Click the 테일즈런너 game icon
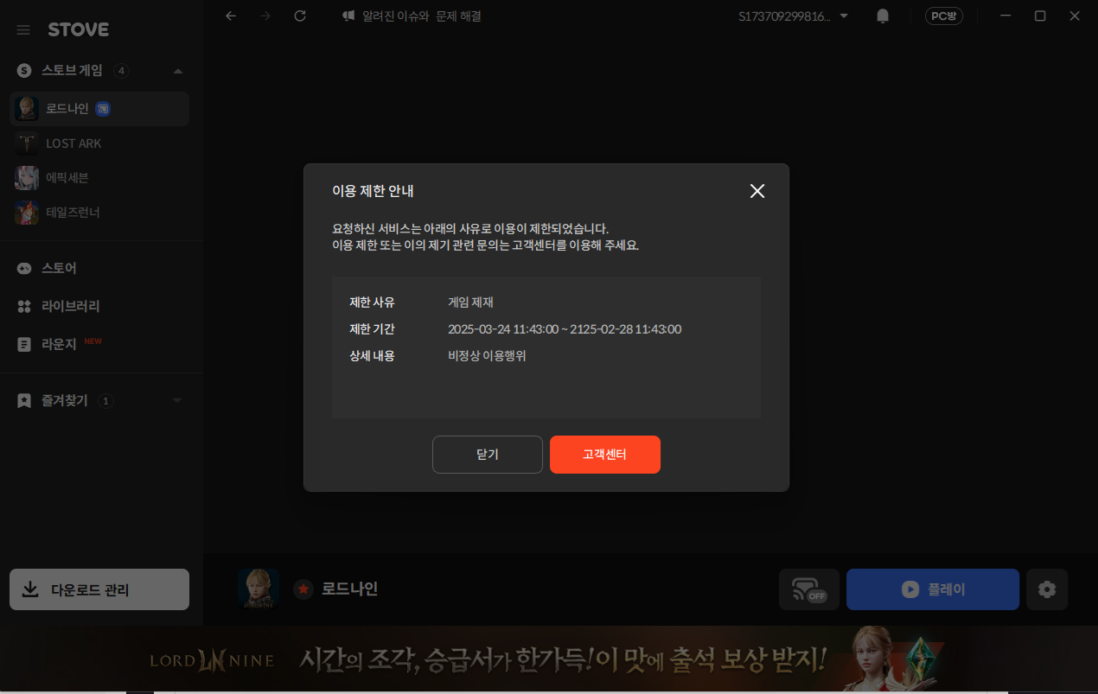The height and width of the screenshot is (694, 1098). pyautogui.click(x=27, y=213)
